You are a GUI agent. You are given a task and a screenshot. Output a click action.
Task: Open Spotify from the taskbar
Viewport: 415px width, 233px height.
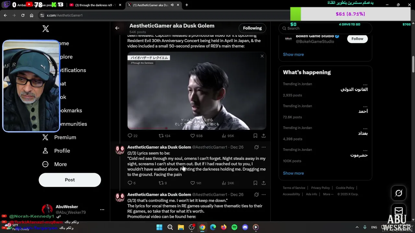coord(234,227)
